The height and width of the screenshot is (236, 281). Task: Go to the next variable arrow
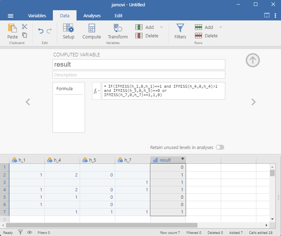[x=253, y=102]
